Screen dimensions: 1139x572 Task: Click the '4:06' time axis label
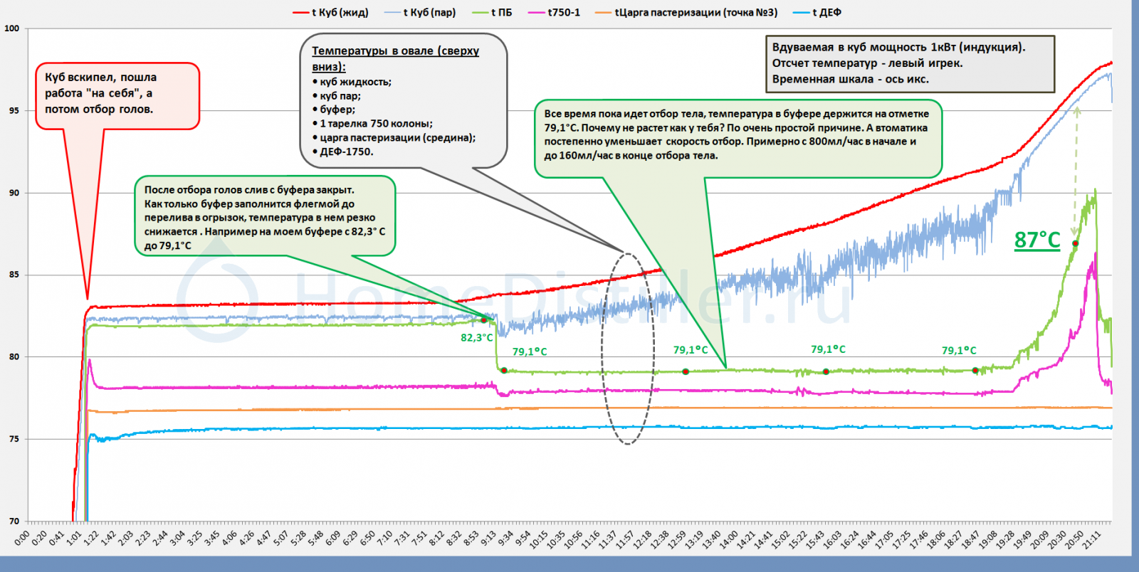click(229, 538)
